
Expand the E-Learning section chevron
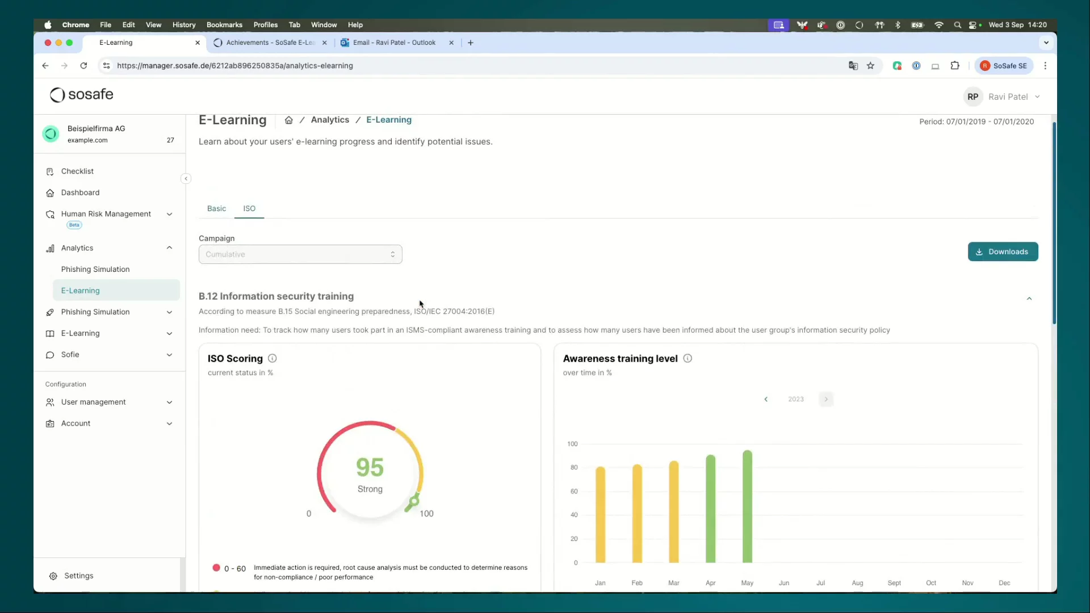click(x=169, y=334)
